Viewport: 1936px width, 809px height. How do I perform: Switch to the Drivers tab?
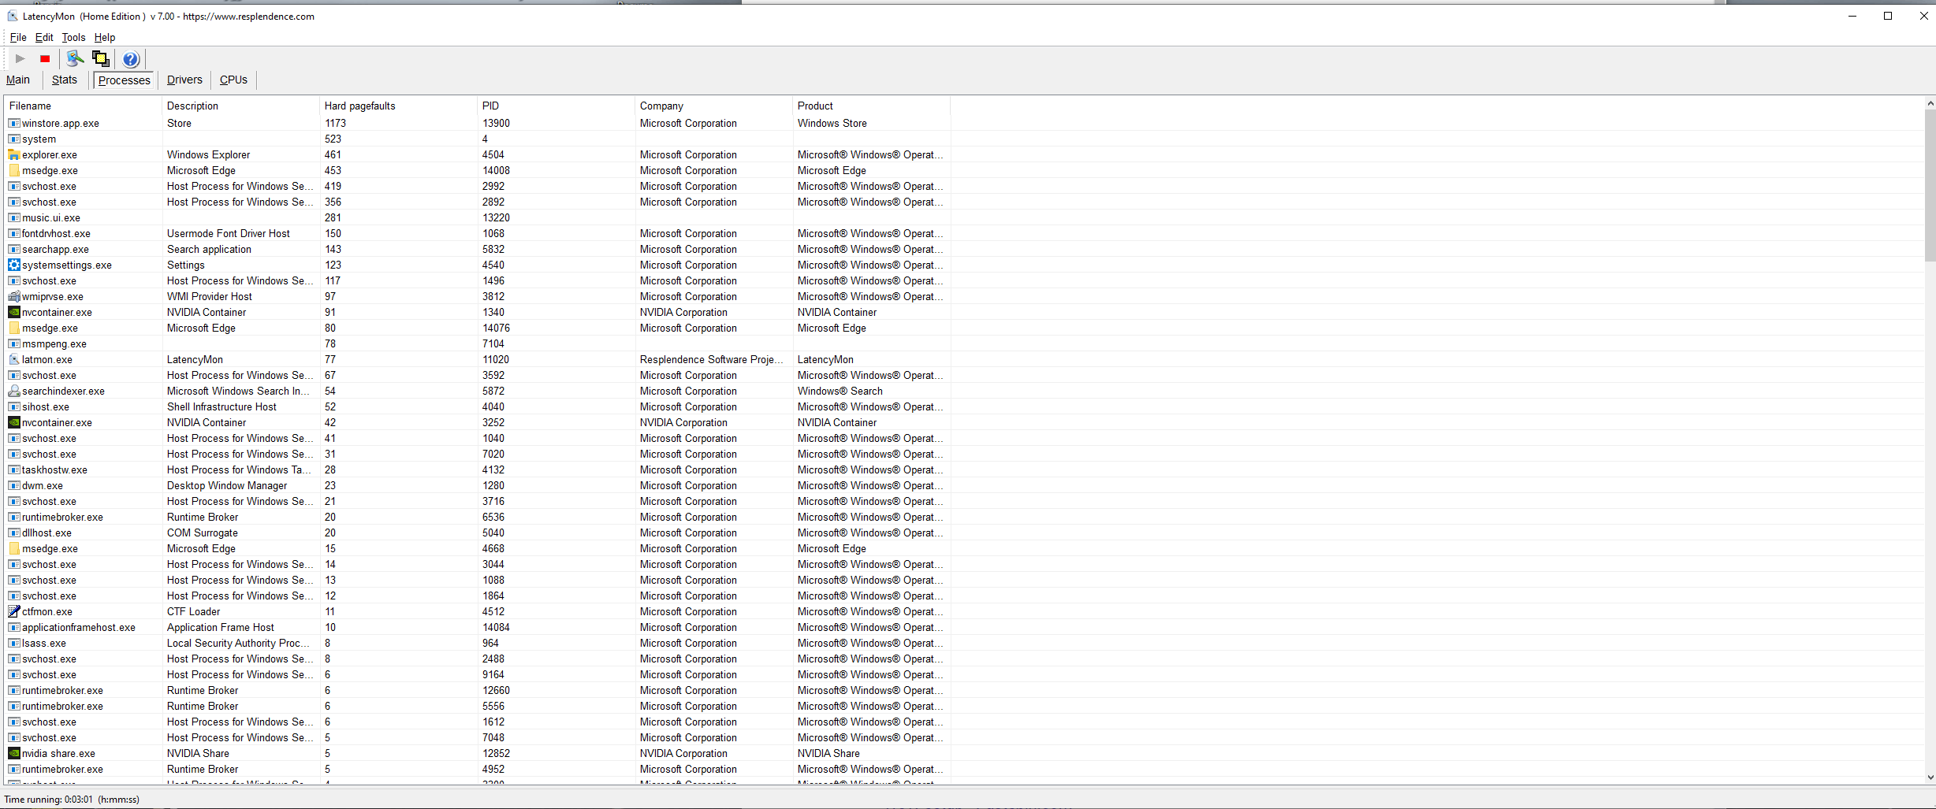(184, 80)
